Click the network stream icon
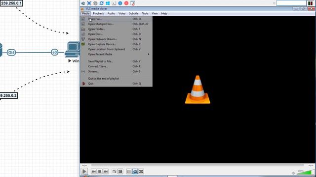The image size is (316, 177). [x=83, y=39]
